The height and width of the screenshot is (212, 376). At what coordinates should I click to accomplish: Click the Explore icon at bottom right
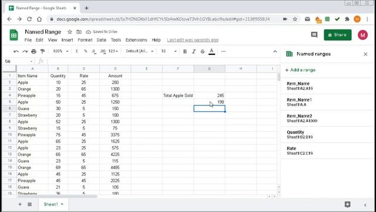[347, 204]
